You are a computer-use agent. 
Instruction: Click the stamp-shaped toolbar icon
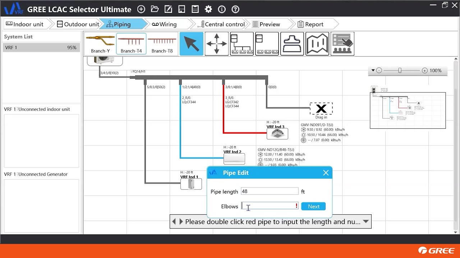point(292,44)
